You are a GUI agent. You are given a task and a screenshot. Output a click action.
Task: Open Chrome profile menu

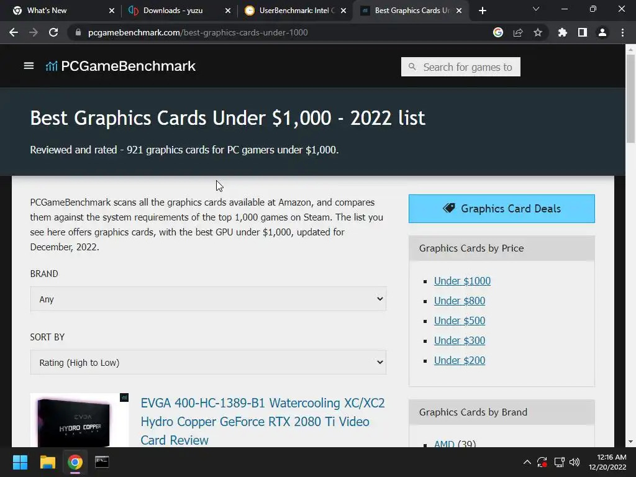click(x=602, y=32)
